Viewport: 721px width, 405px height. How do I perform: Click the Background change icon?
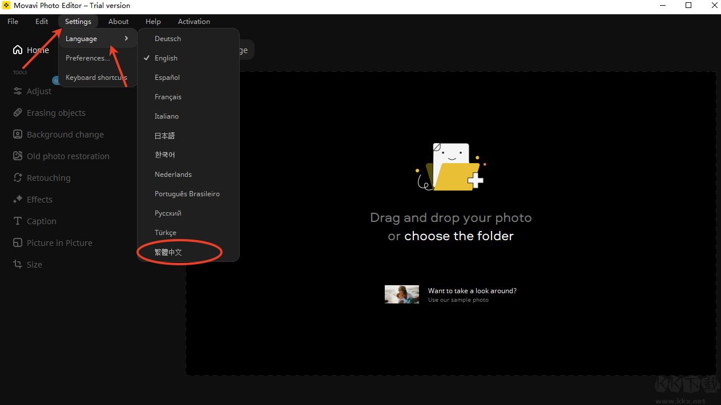pos(18,135)
